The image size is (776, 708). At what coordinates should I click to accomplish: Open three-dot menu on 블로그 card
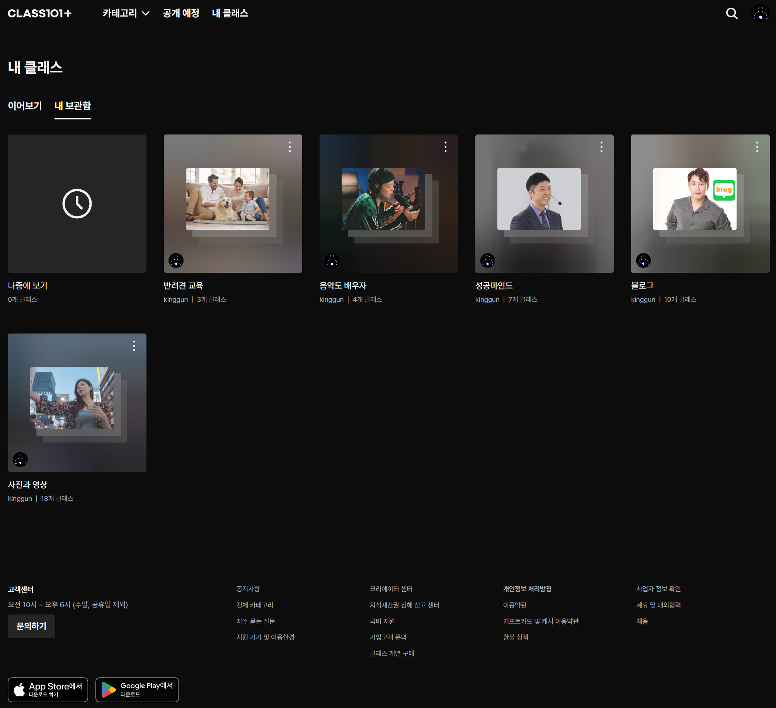tap(757, 147)
